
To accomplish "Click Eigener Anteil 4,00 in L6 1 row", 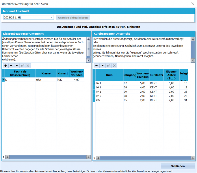I will coord(171,88).
